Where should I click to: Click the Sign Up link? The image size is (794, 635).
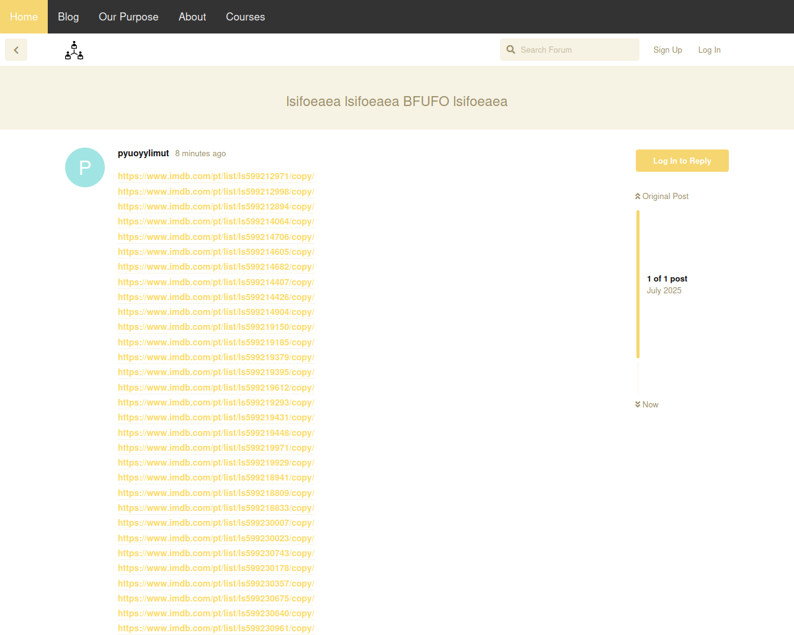pyautogui.click(x=667, y=50)
